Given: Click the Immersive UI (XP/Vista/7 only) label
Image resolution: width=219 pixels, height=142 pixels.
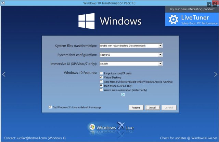Looking at the screenshot, I should coord(74,64).
